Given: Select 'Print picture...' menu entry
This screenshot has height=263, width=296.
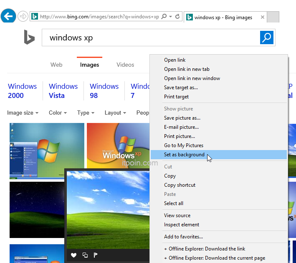Looking at the screenshot, I should 219,136.
